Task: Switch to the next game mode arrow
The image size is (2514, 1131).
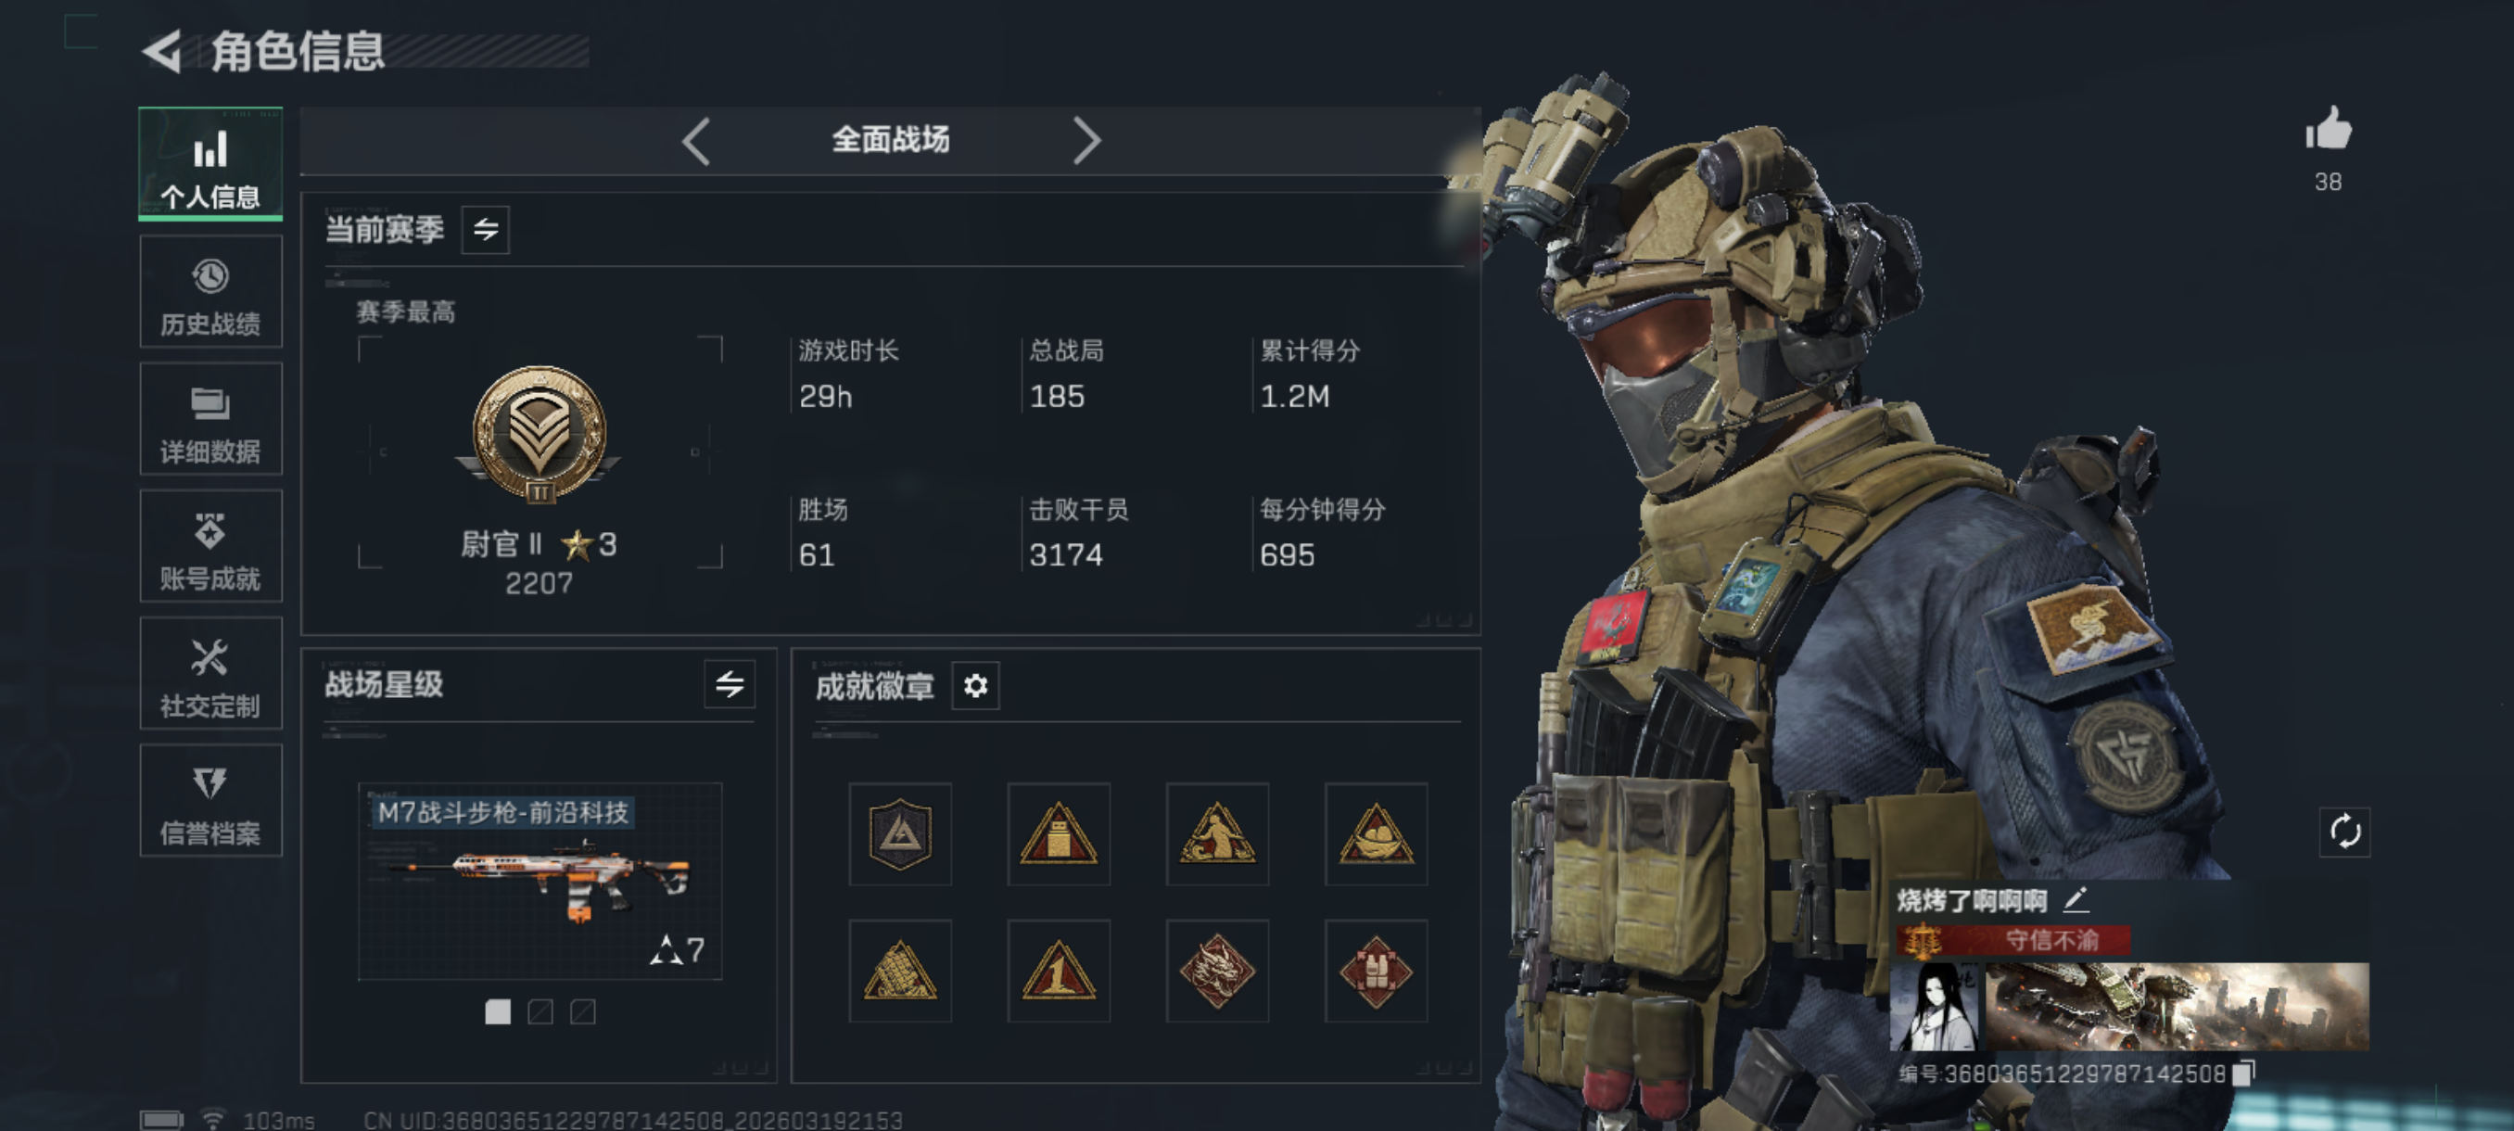Action: 1086,141
